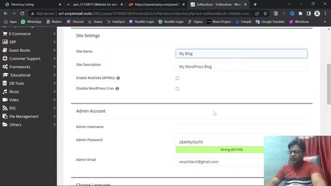Open the Figma bookmark

coord(195,22)
